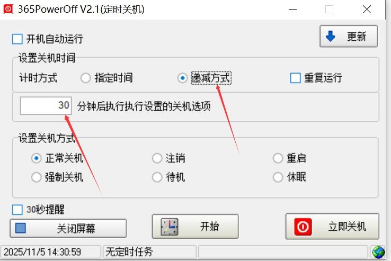
Task: Click the blue download arrow on 更新
Action: tap(331, 36)
